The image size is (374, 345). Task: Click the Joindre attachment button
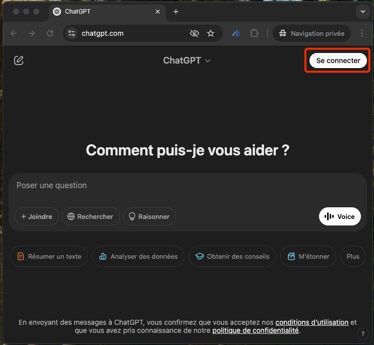coord(37,216)
